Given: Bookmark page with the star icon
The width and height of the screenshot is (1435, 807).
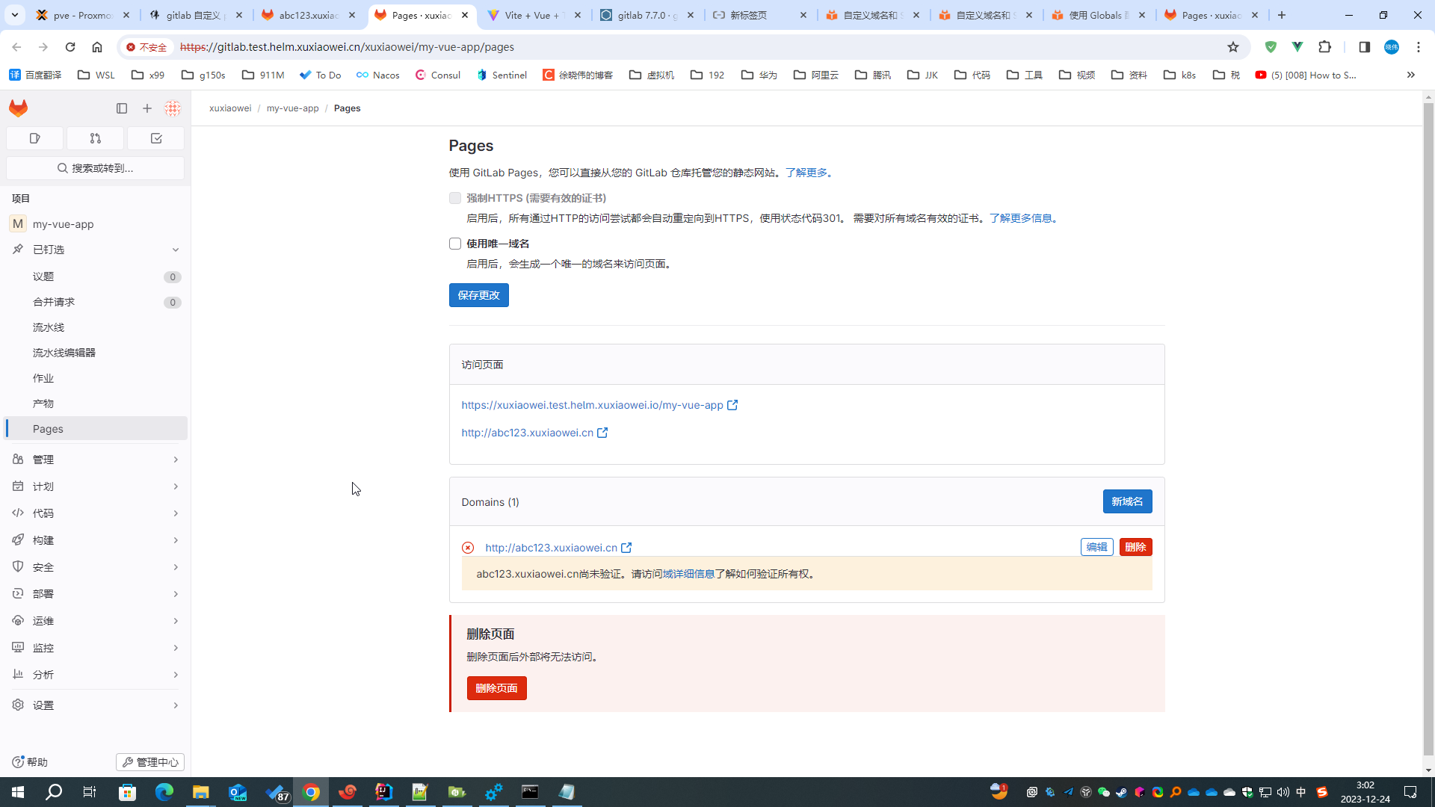Looking at the screenshot, I should click(x=1233, y=47).
